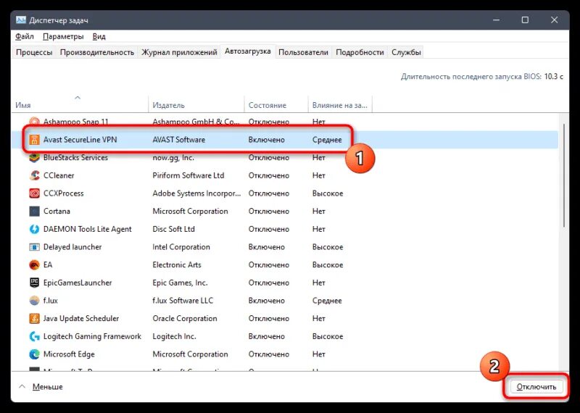Select the Avast SecureLine VPN name
This screenshot has height=413, width=580.
tap(80, 140)
